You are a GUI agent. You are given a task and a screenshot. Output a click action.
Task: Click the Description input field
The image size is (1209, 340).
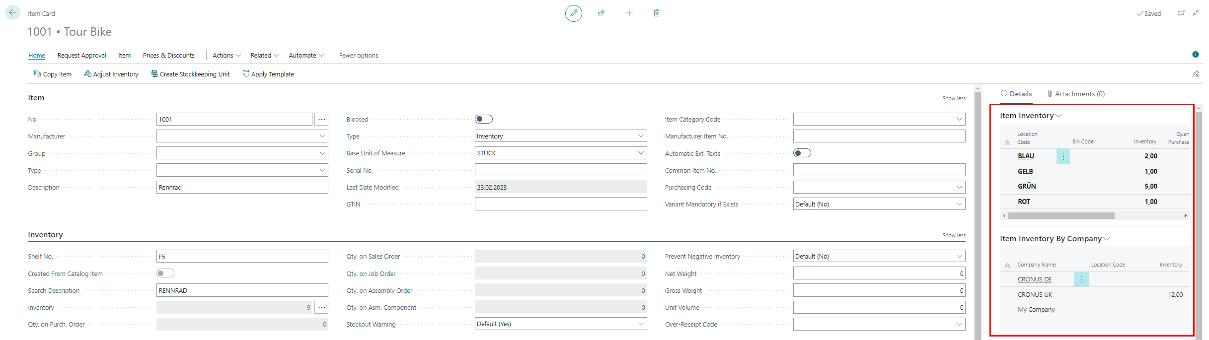pyautogui.click(x=242, y=187)
